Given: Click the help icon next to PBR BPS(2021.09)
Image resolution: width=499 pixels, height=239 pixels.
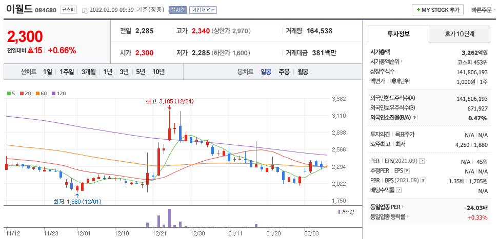Looking at the screenshot, I should (x=423, y=181).
